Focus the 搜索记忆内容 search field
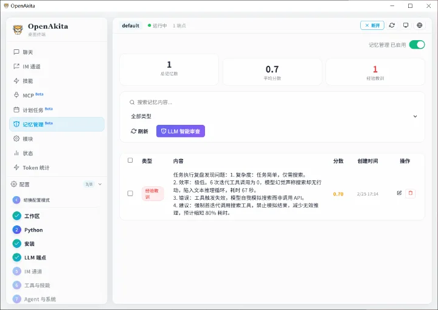 point(273,102)
